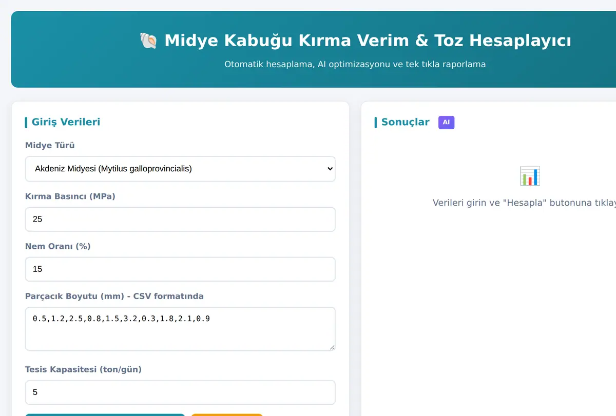The image size is (616, 416).
Task: Click the Tesis Kapasitesi (ton/gün) field
Action: click(180, 392)
